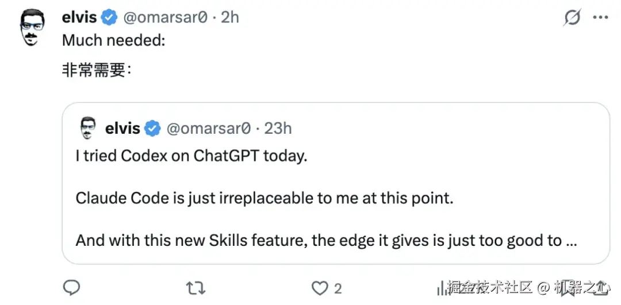This screenshot has width=621, height=305.
Task: Click the small avatar in the quoted tweet
Action: [87, 128]
